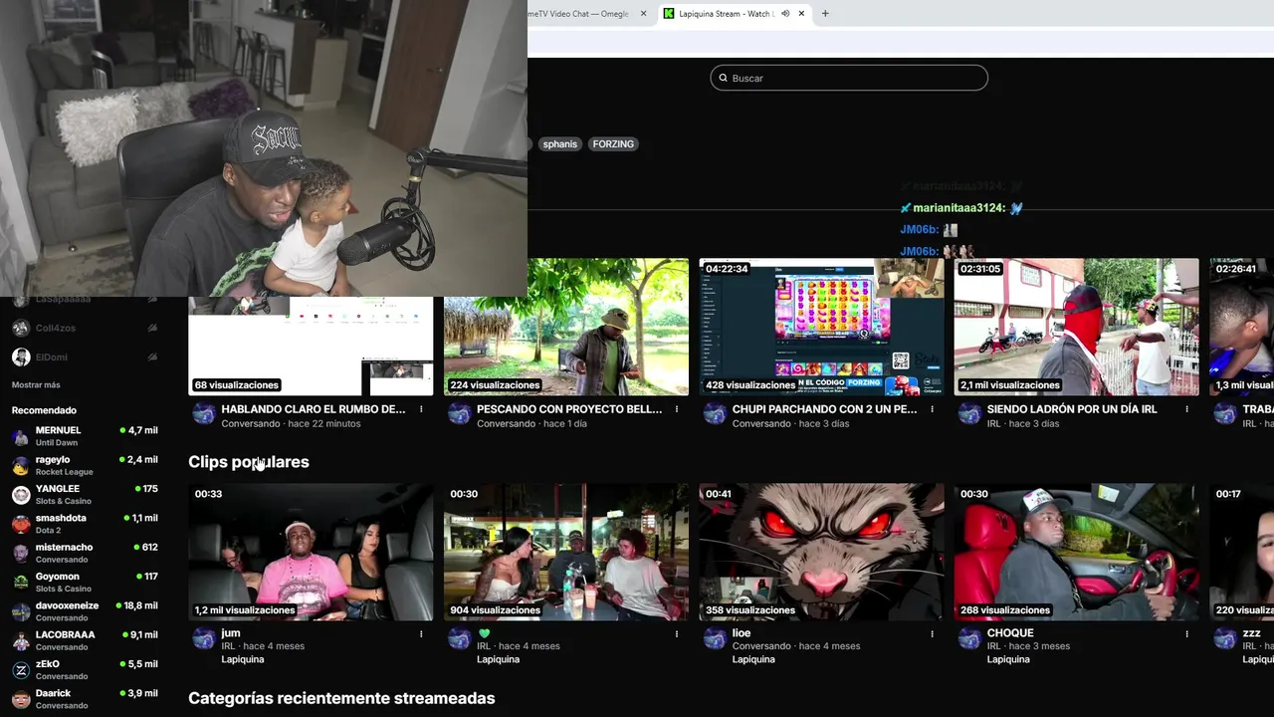1274x717 pixels.
Task: Open SIENDO LADRÓN POR UN DÍA IRL thumbnail
Action: (1077, 327)
